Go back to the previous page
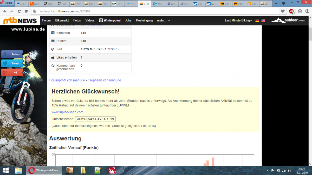Viewport: 312px width, 175px height. click(5, 11)
